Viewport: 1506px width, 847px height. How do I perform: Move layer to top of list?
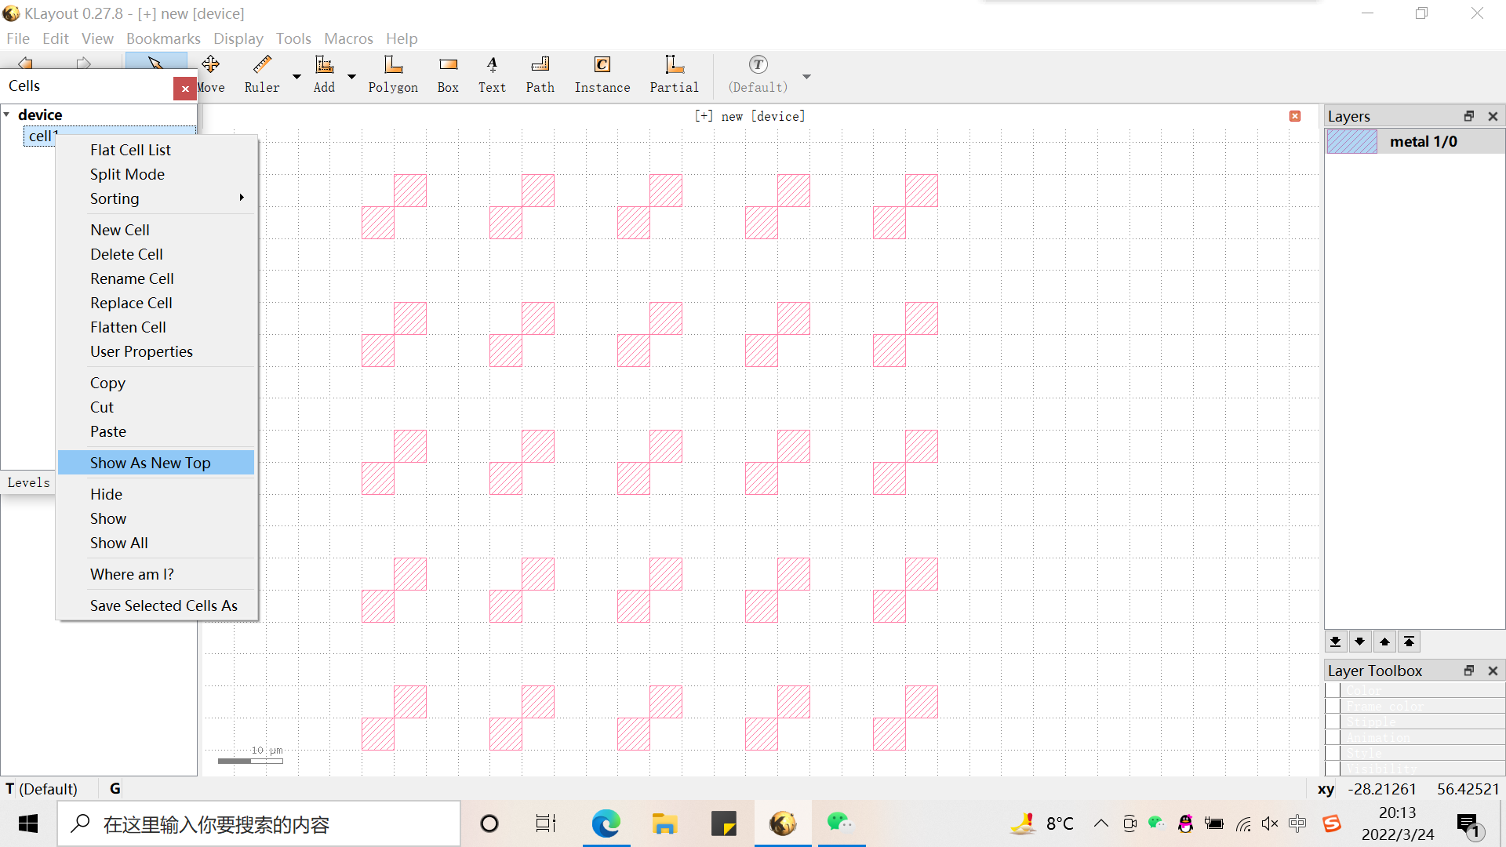pyautogui.click(x=1409, y=642)
